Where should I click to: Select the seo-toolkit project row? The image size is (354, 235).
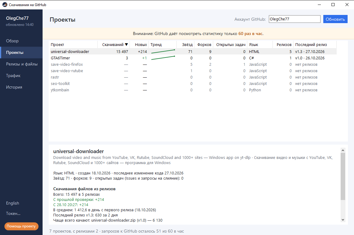click(x=193, y=84)
